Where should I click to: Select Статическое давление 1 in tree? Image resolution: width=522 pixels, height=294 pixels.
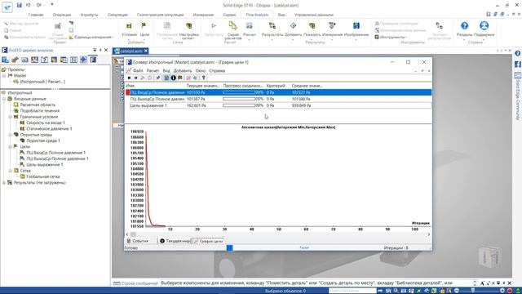[x=49, y=129]
